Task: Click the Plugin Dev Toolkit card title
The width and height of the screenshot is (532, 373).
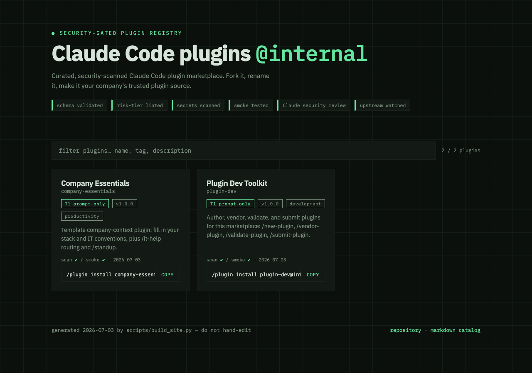Action: [x=237, y=183]
